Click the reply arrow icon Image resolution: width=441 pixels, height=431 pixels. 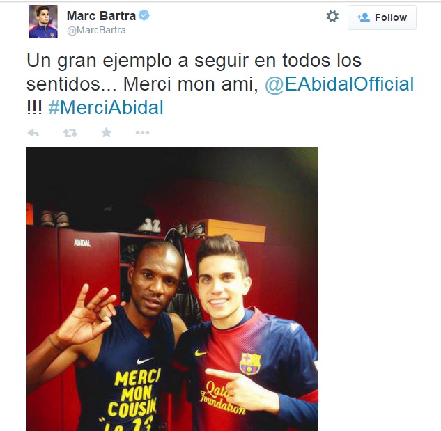point(33,132)
